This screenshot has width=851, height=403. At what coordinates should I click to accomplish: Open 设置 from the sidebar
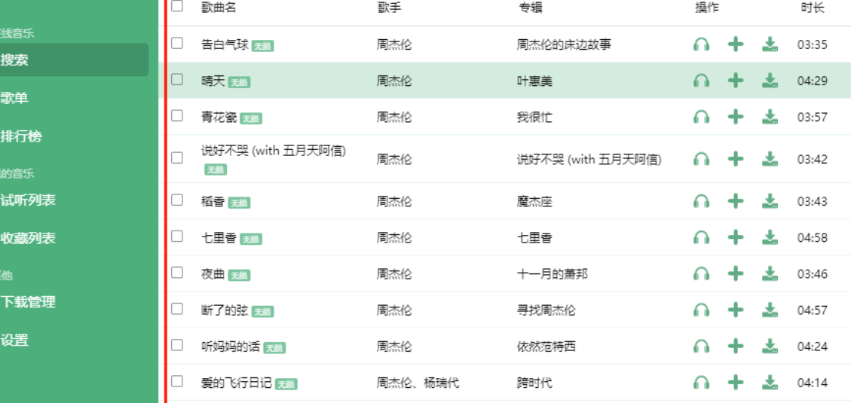click(15, 340)
